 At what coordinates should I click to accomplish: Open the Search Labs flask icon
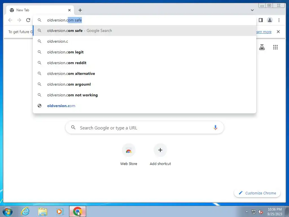click(262, 47)
